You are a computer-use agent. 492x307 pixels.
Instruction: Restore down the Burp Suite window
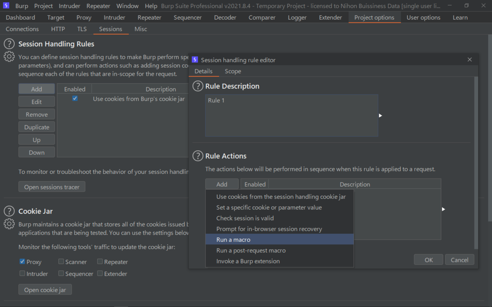pyautogui.click(x=467, y=6)
